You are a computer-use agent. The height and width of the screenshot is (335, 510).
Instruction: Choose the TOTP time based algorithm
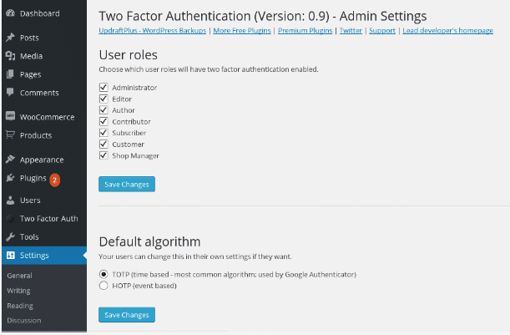pos(104,274)
